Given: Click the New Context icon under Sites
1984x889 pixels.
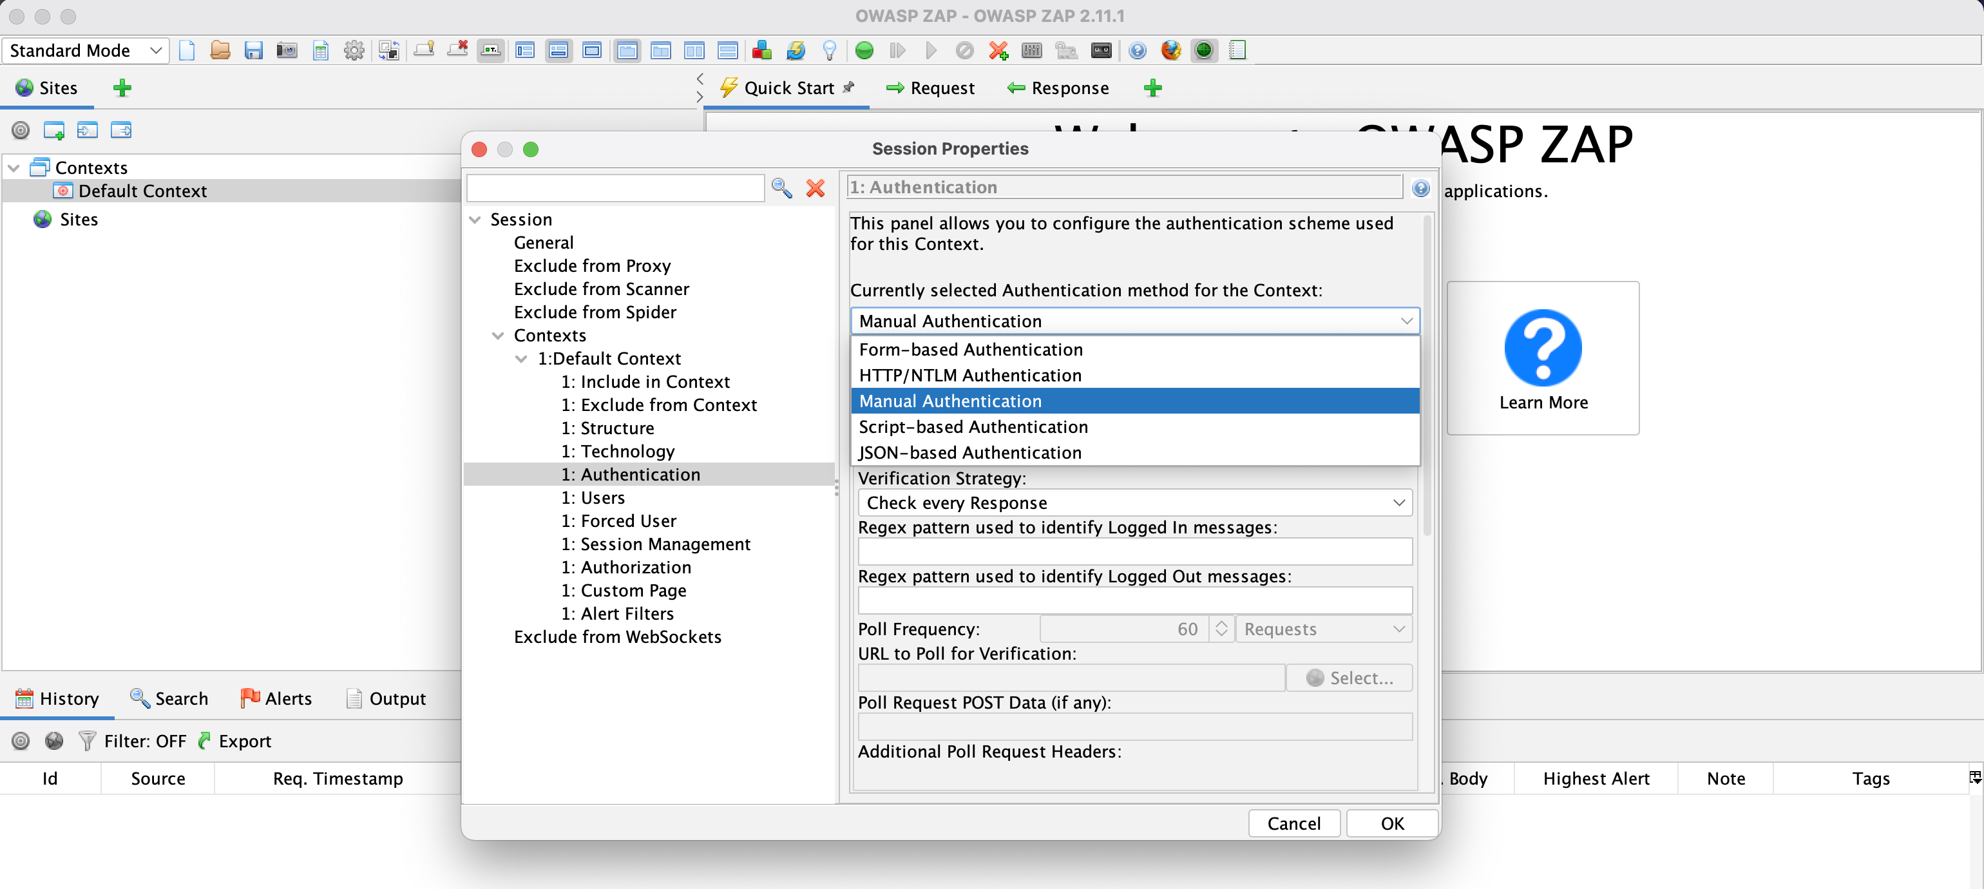Looking at the screenshot, I should [x=54, y=130].
